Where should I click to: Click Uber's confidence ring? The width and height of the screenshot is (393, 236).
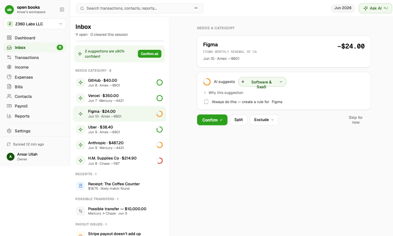[x=159, y=129]
